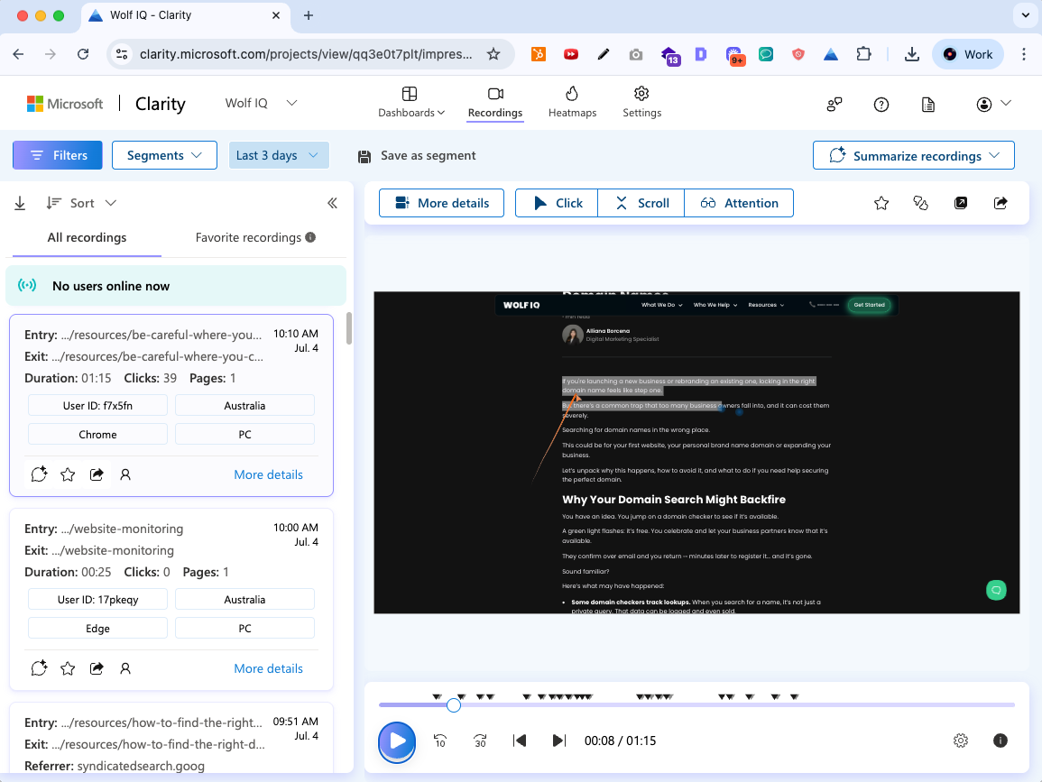Viewport: 1042px width, 782px height.
Task: Click the translate icon in player toolbar
Action: 920,203
